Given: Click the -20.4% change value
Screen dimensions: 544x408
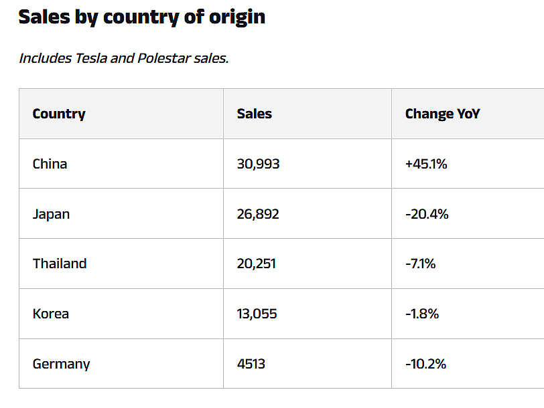Looking at the screenshot, I should (427, 214).
